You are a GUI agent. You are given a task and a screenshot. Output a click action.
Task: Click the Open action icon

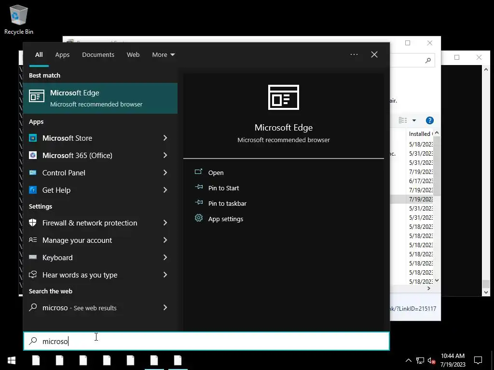[198, 172]
